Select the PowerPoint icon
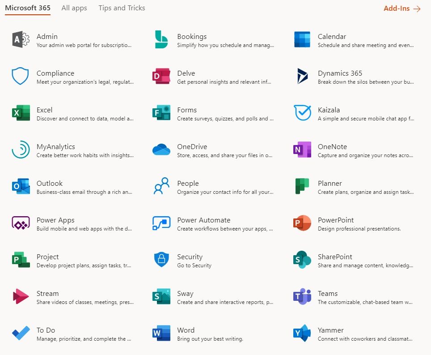Image resolution: width=431 pixels, height=355 pixels. coord(302,223)
